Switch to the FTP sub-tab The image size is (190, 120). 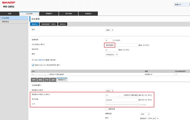pyautogui.click(x=47, y=80)
